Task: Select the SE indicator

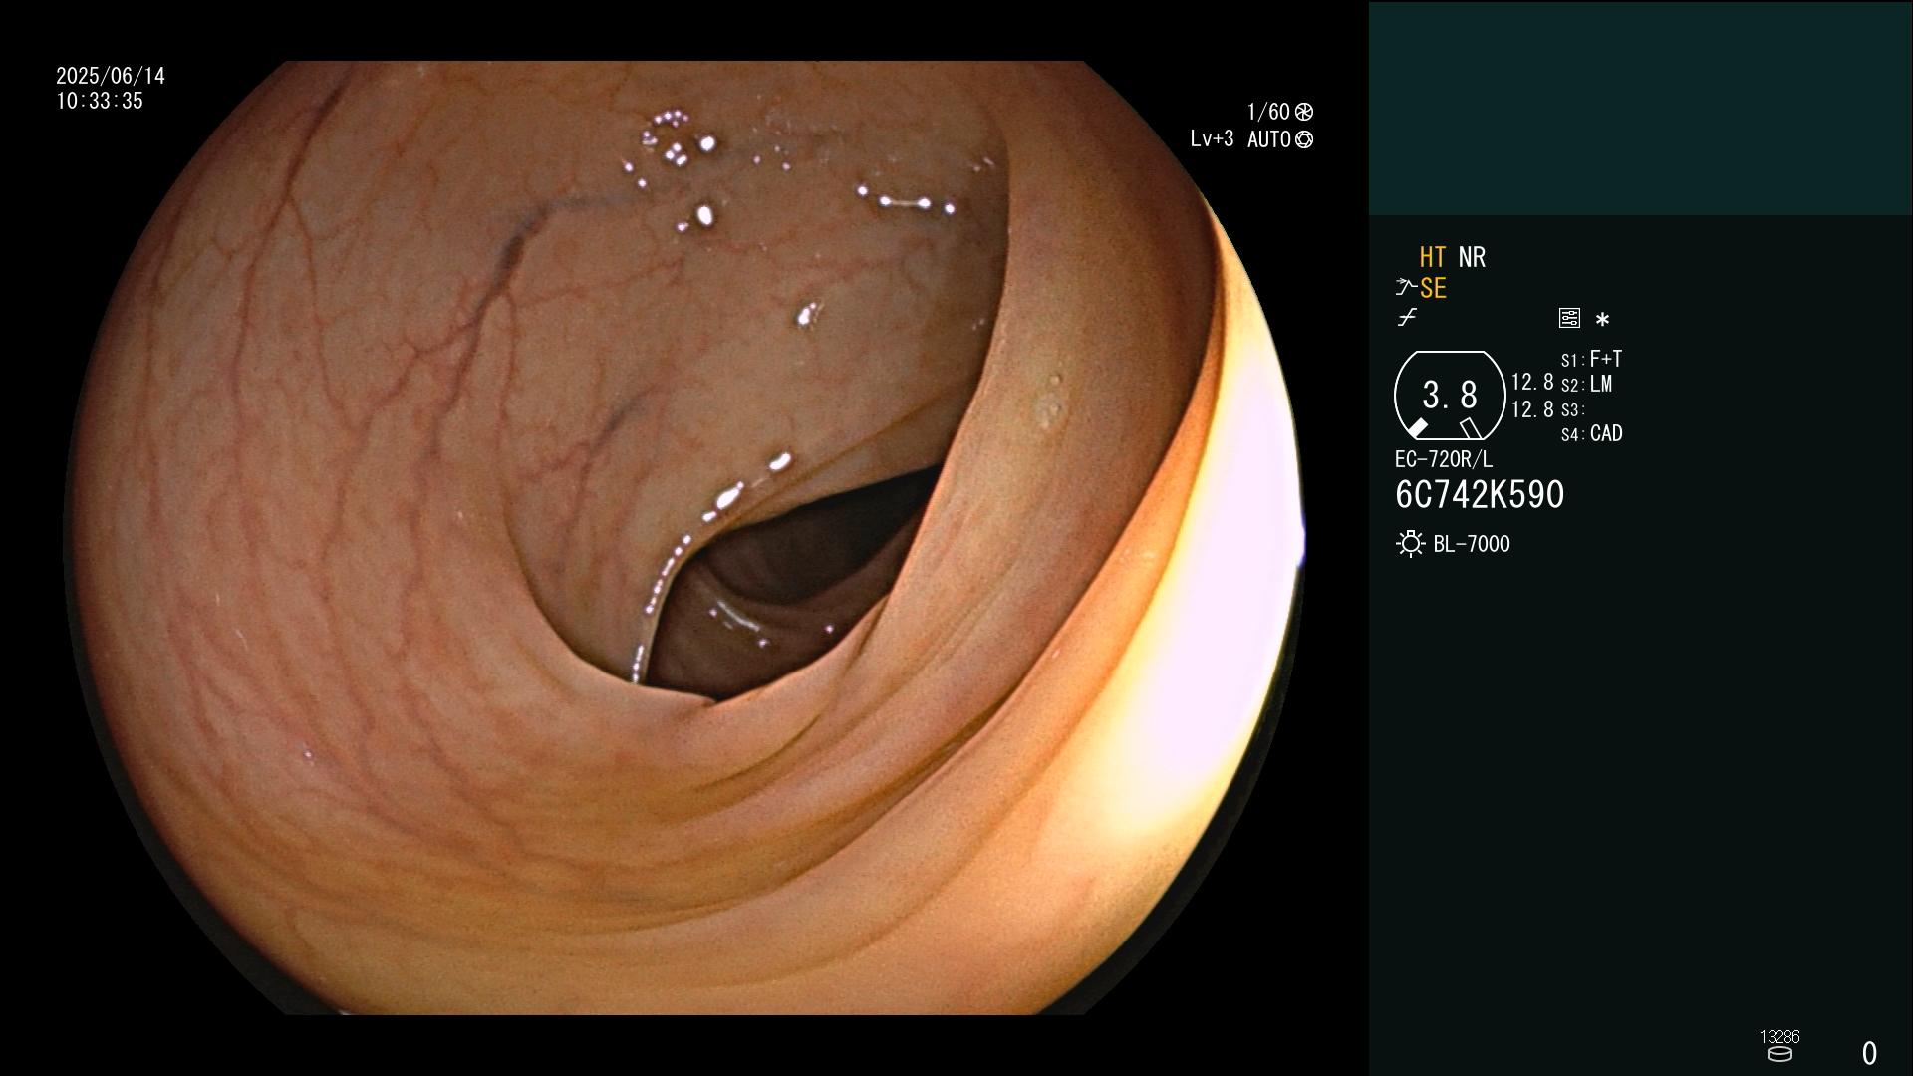Action: pos(1433,289)
